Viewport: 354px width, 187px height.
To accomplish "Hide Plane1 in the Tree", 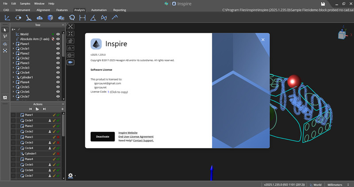I will tap(58, 44).
